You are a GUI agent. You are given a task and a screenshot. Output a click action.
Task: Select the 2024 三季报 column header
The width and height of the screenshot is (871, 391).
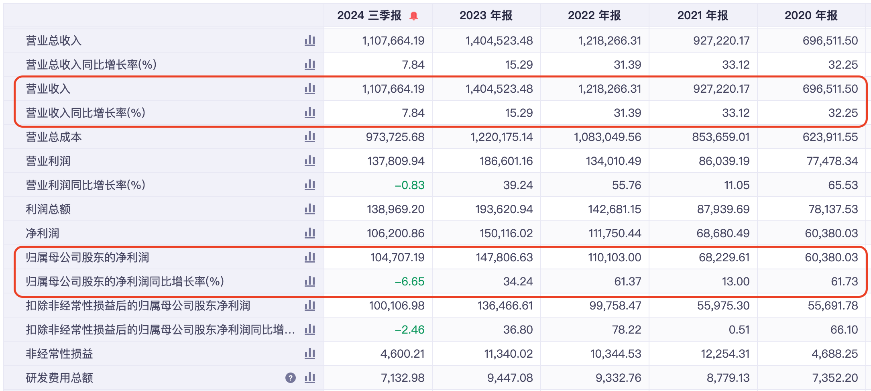point(369,16)
